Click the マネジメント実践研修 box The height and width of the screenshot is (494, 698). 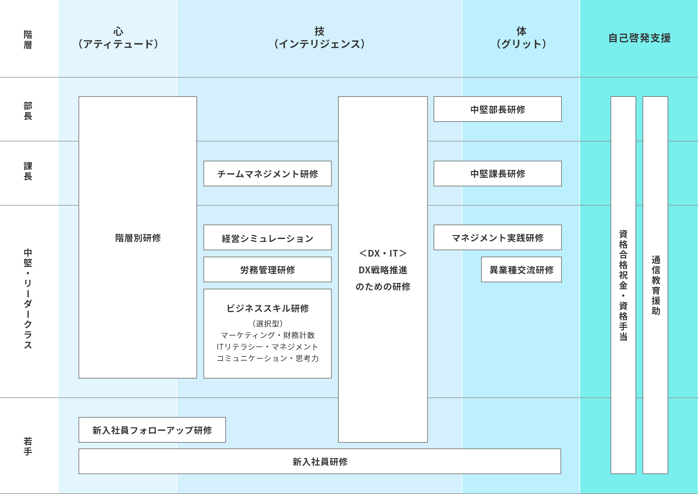click(x=498, y=238)
